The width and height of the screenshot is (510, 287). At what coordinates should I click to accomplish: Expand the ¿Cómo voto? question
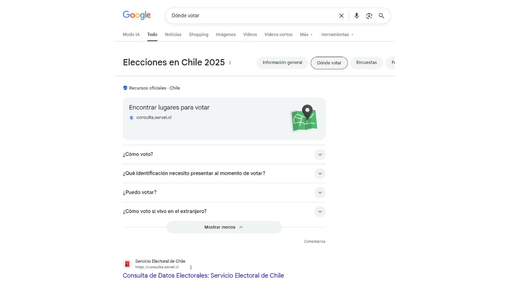click(320, 154)
